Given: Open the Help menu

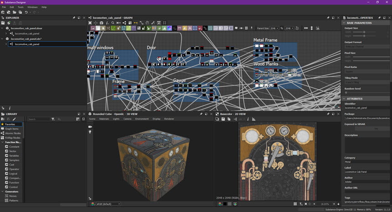Looking at the screenshot, I should [44, 7].
